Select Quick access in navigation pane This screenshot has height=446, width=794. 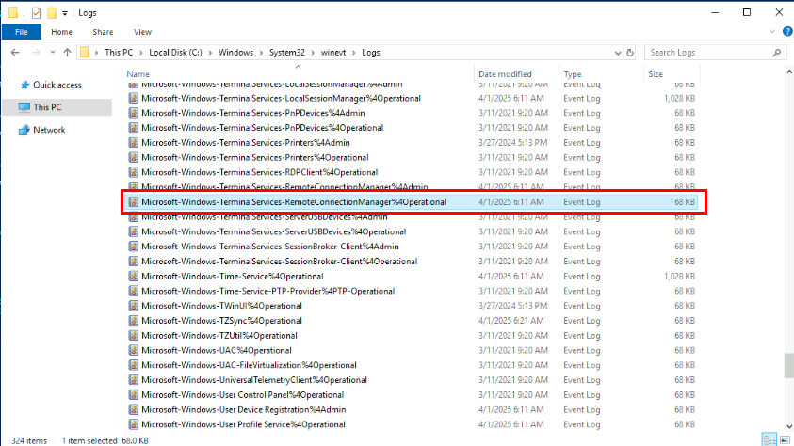tap(57, 85)
